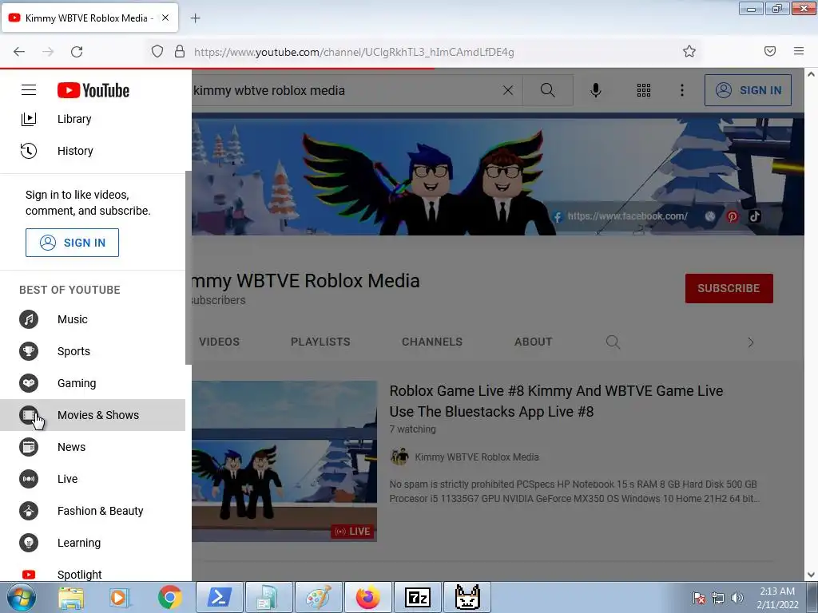The width and height of the screenshot is (818, 613).
Task: Click the sidebar scrollbar thumb
Action: coord(189,268)
